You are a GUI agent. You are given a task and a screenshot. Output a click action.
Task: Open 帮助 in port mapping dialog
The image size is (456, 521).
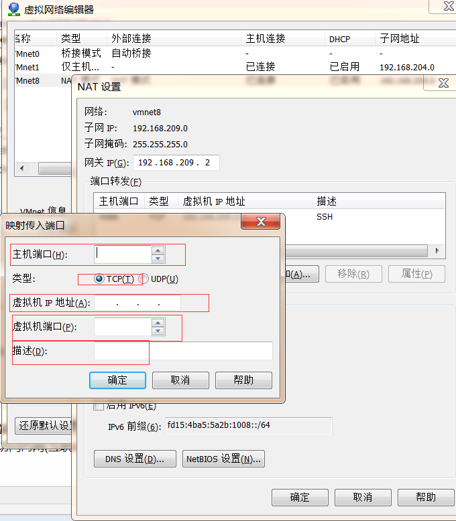point(243,380)
